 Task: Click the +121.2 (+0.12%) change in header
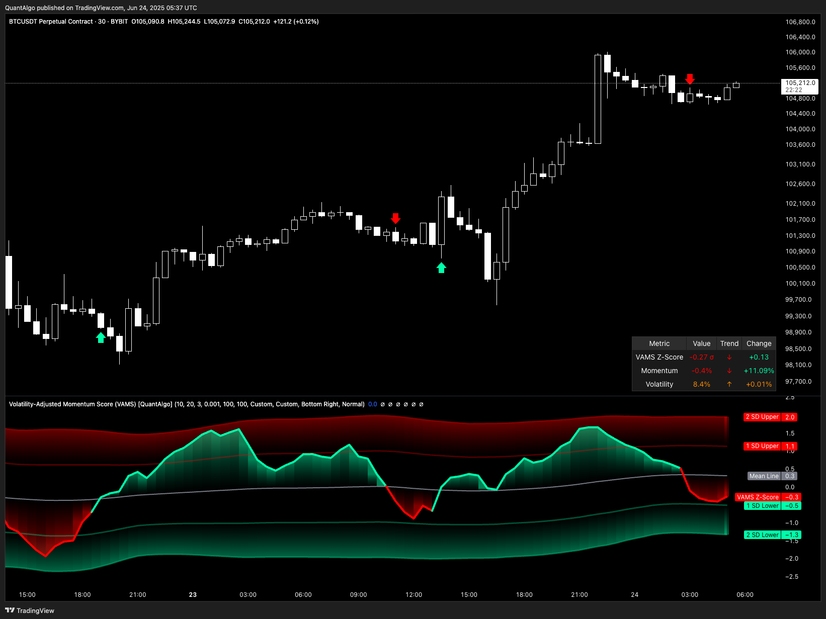coord(296,22)
